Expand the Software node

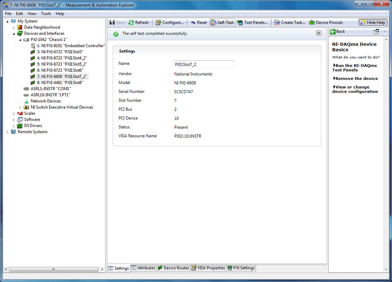click(14, 120)
